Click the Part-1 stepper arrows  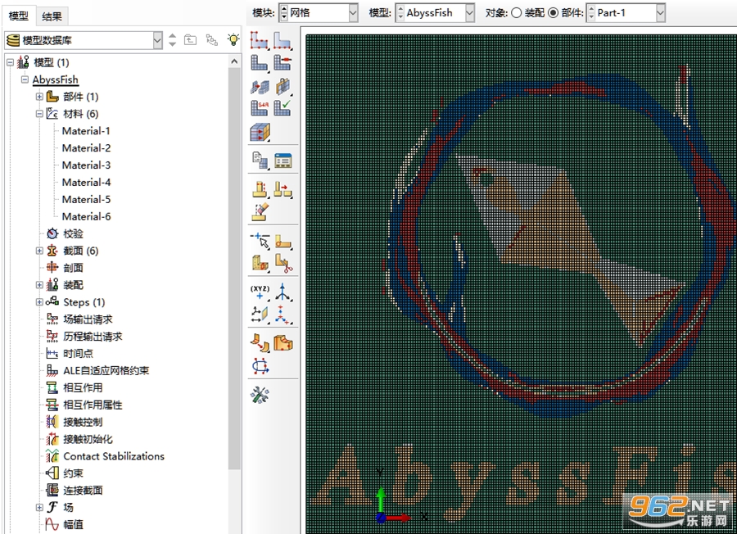click(x=591, y=12)
